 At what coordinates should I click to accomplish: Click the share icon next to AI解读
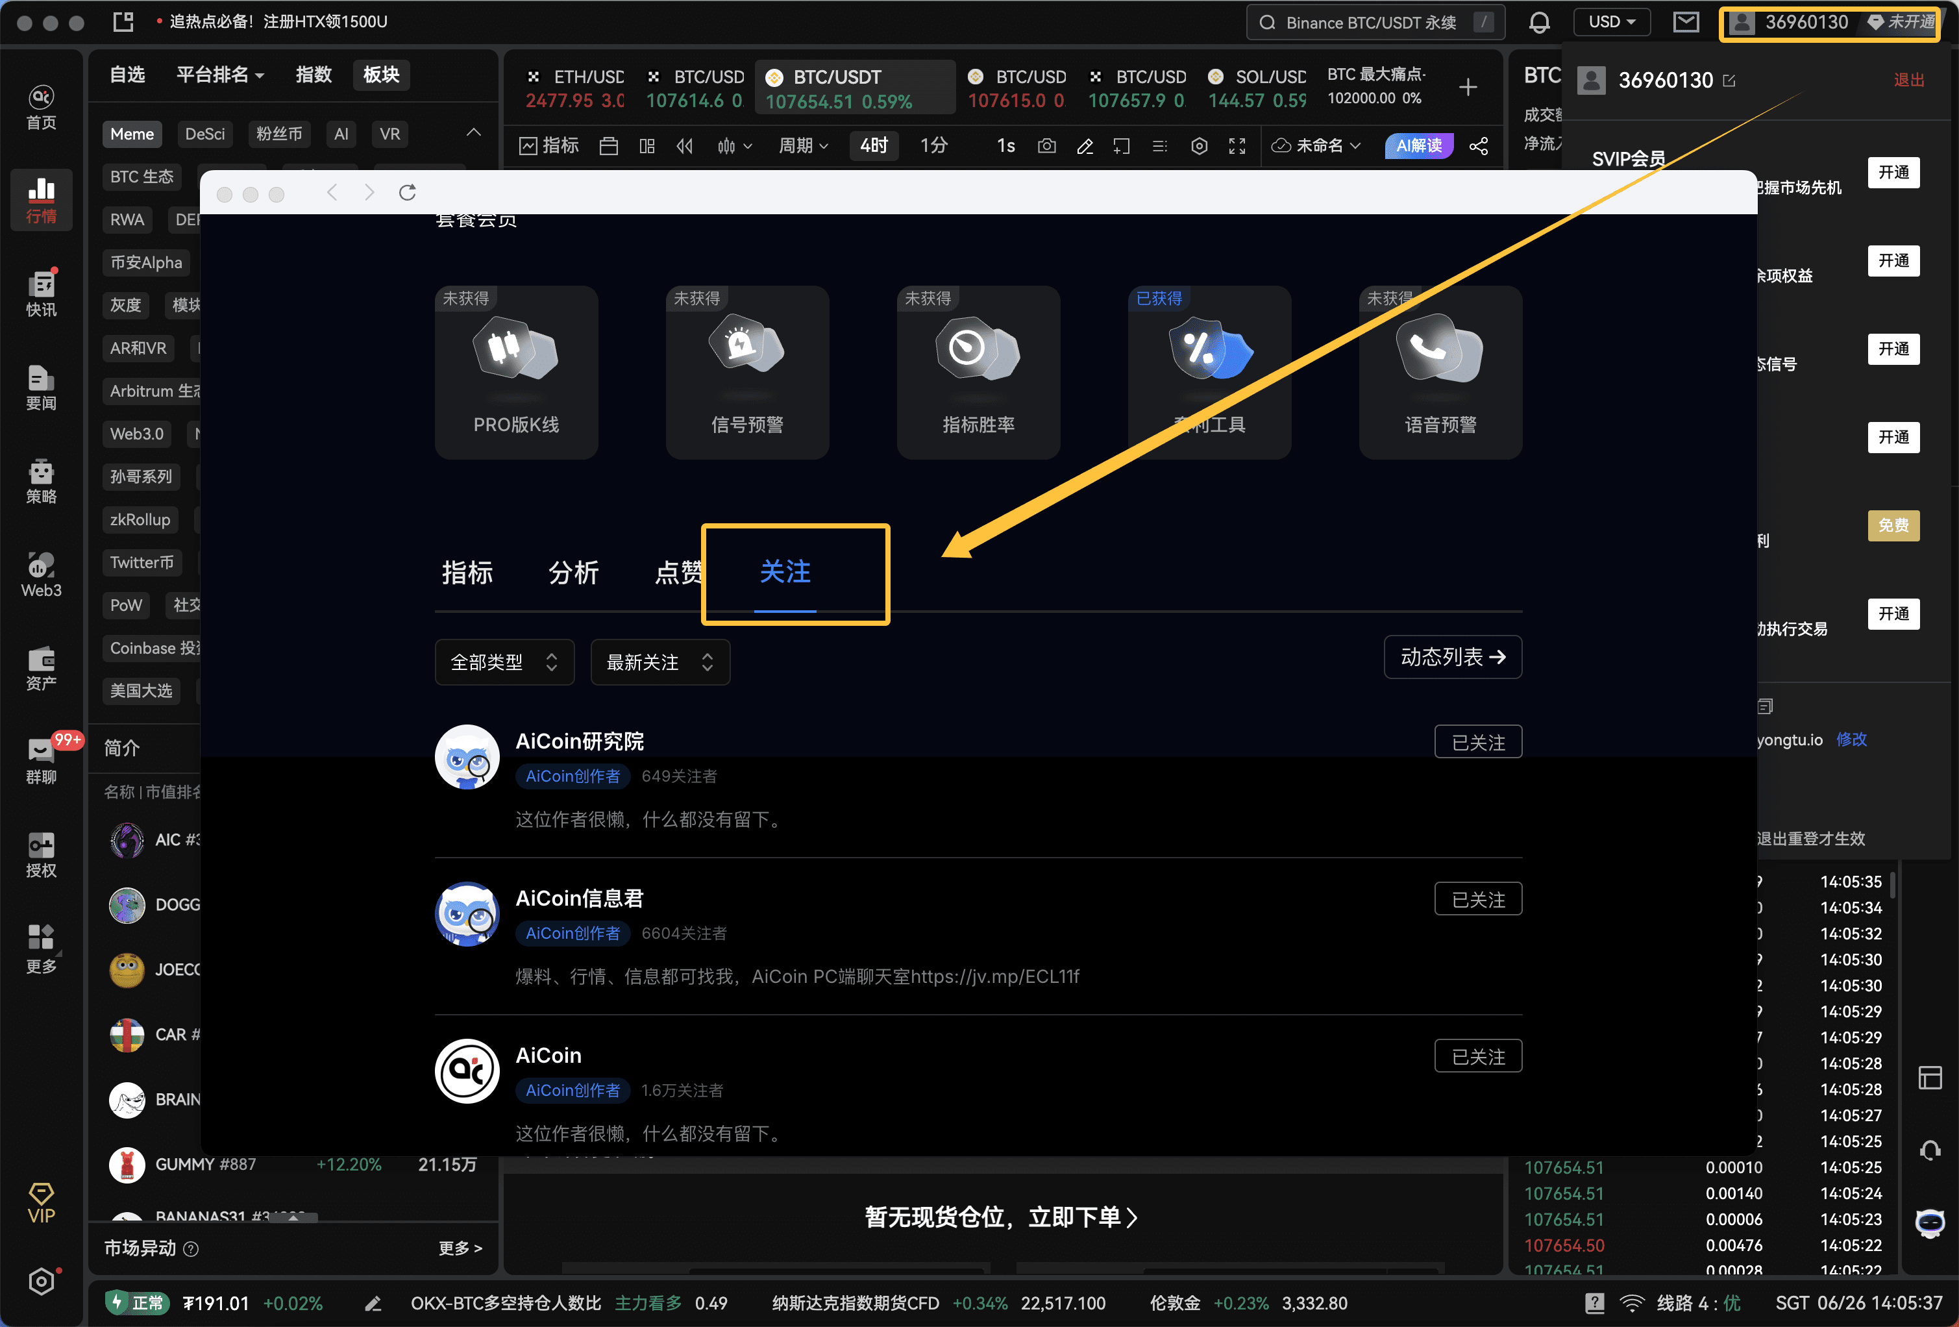point(1477,146)
